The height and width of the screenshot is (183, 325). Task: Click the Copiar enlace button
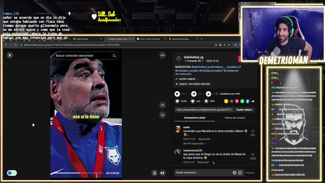tap(244, 110)
